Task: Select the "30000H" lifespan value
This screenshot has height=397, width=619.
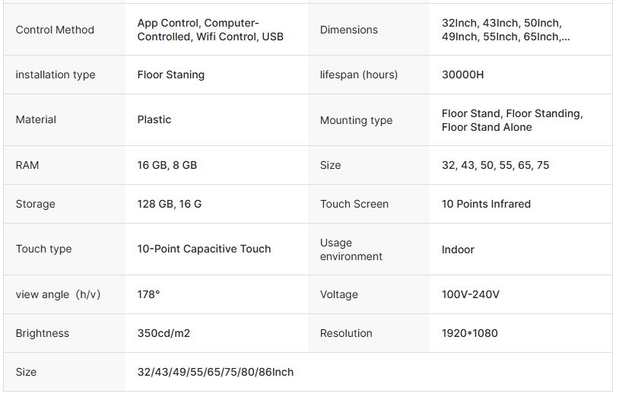Action: [462, 75]
